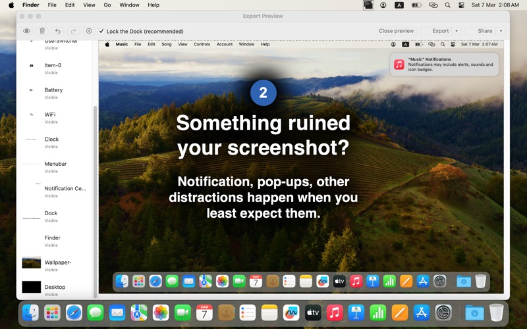Open System Settings from the bottom Dock
Image resolution: width=527 pixels, height=329 pixels.
[x=443, y=313]
